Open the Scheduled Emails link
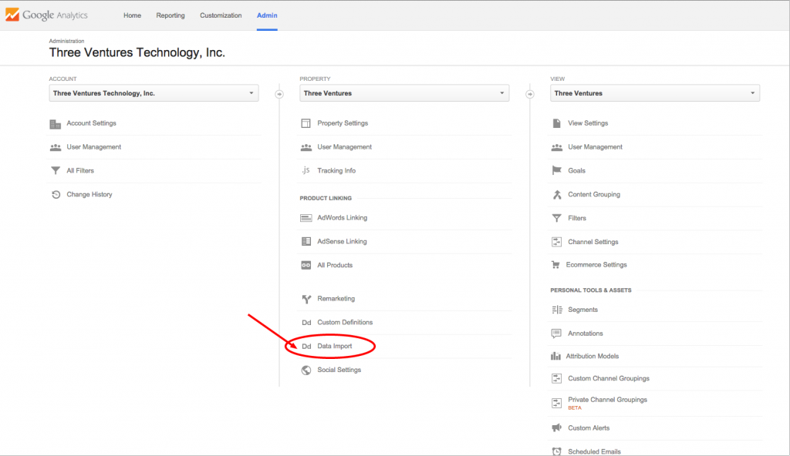 tap(594, 451)
